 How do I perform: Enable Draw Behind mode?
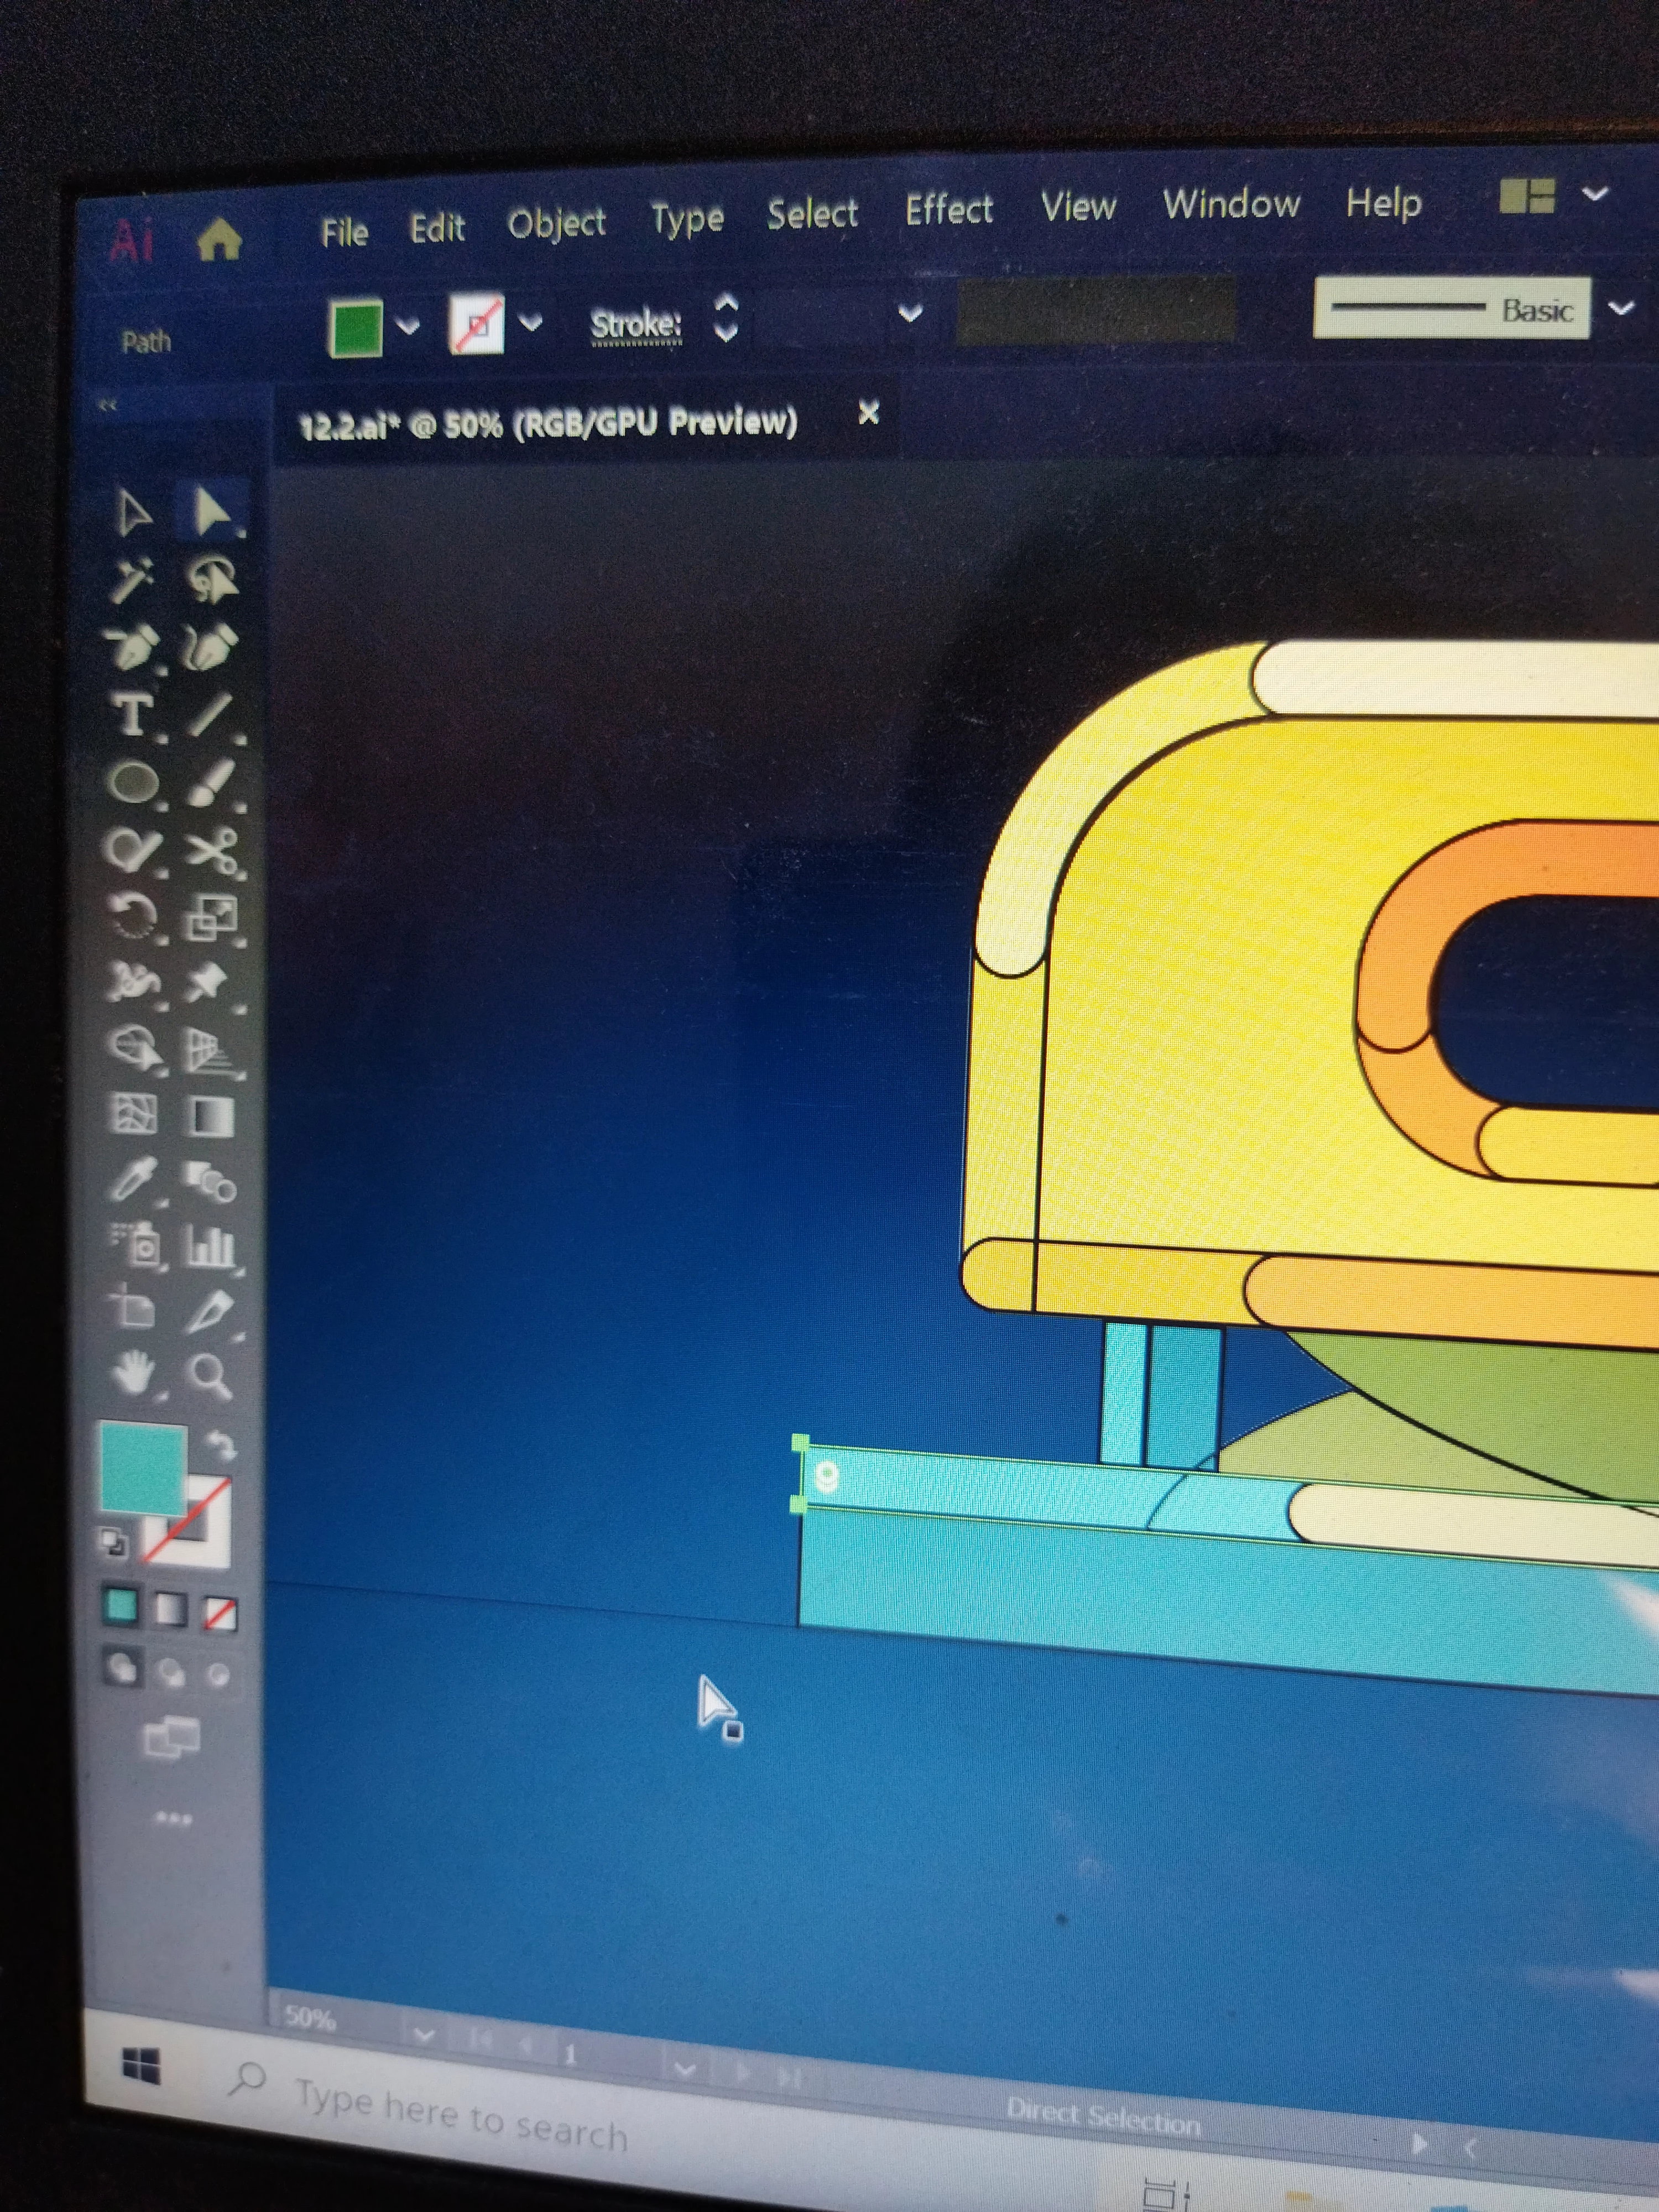[x=171, y=1673]
